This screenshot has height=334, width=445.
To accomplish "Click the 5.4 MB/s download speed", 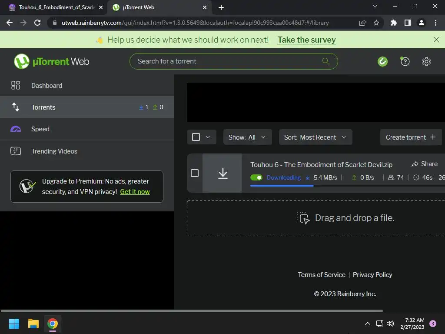I will (325, 177).
